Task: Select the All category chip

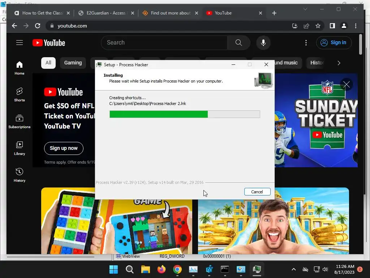Action: (48, 63)
